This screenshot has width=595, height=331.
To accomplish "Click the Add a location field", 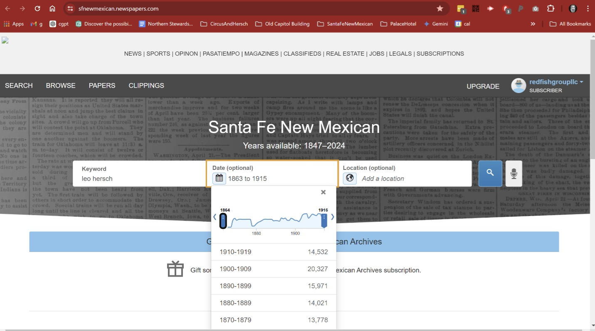I will pos(405,174).
